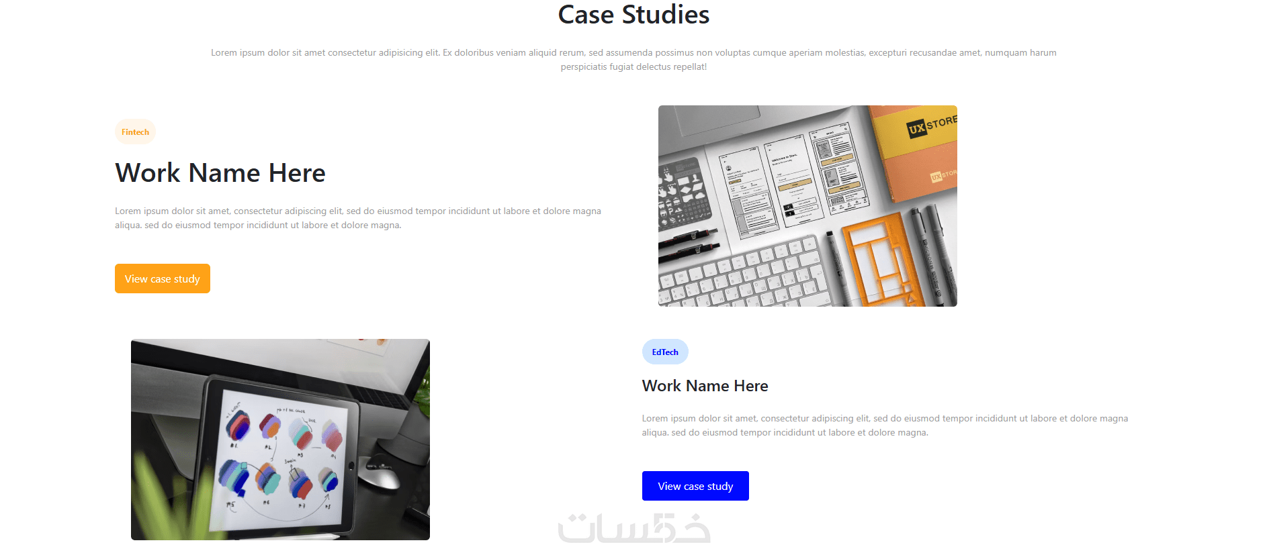Open the Work Name Here heading under EdTech

(705, 386)
